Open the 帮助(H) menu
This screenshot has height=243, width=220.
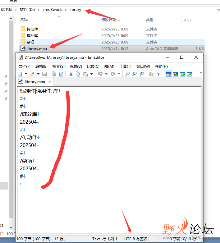[x=161, y=66]
